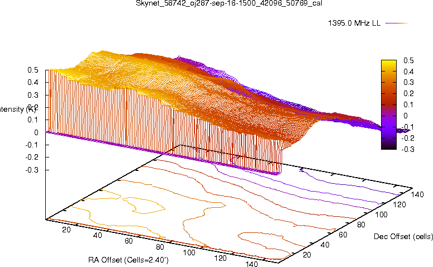Choose the 120 tick on the Dec Offset axis
This screenshot has width=433, height=267.
point(399,204)
